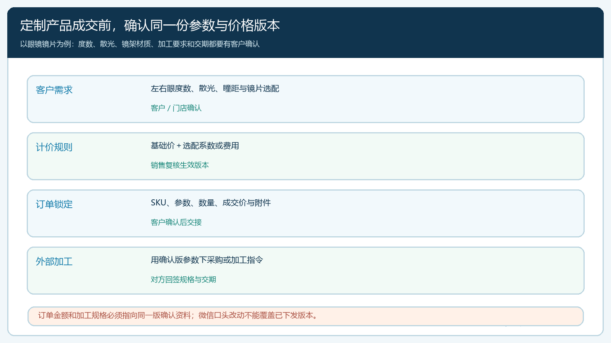Click the green text 对方回签规格与交期
The image size is (611, 343).
click(183, 279)
